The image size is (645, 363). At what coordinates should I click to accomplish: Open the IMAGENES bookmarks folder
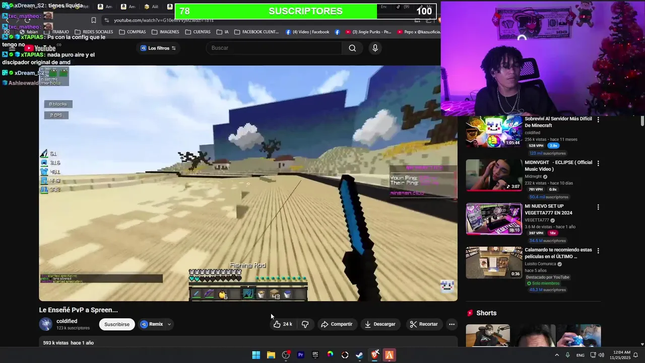[x=165, y=32]
